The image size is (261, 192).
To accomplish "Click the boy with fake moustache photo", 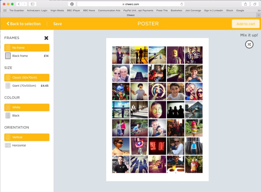I will (139, 91).
